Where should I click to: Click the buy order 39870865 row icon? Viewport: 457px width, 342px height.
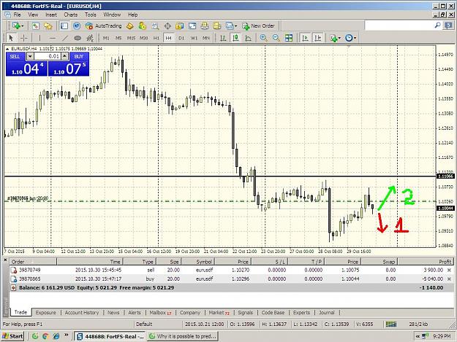[14, 279]
